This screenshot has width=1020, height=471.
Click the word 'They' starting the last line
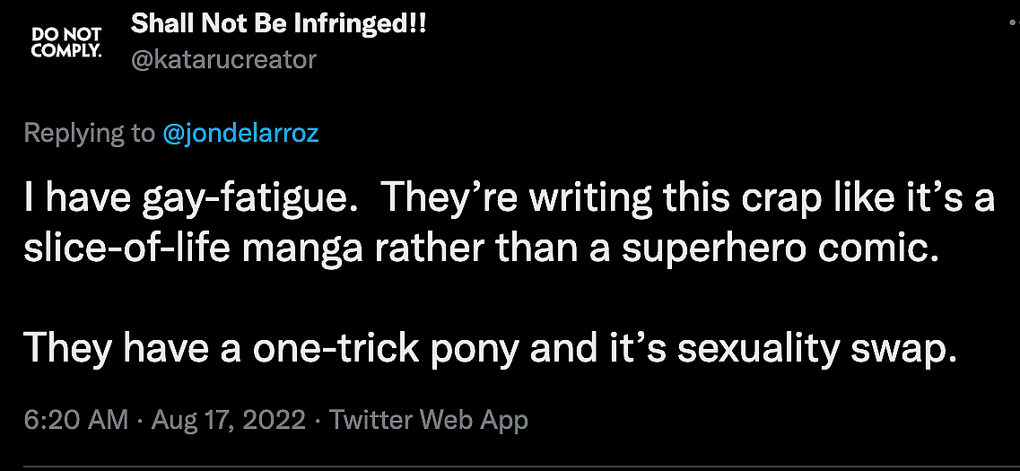click(x=64, y=347)
